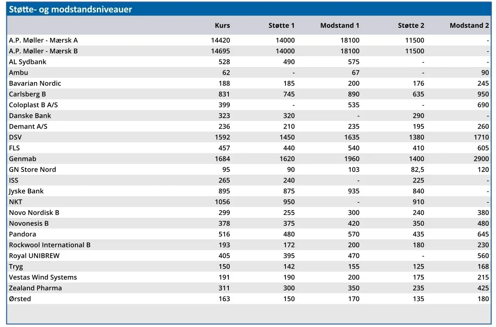Click the Støtte 1 column header
The height and width of the screenshot is (327, 496).
click(281, 26)
